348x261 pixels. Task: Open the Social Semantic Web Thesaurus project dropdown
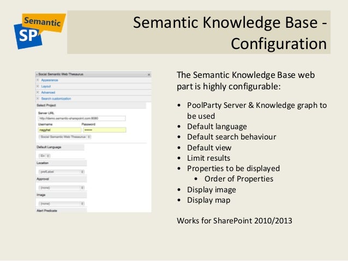(65, 137)
